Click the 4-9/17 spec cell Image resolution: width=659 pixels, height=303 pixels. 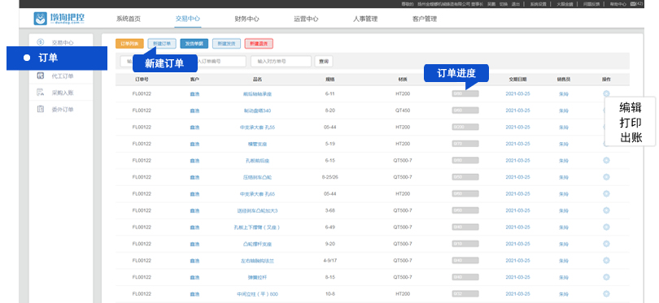point(330,261)
